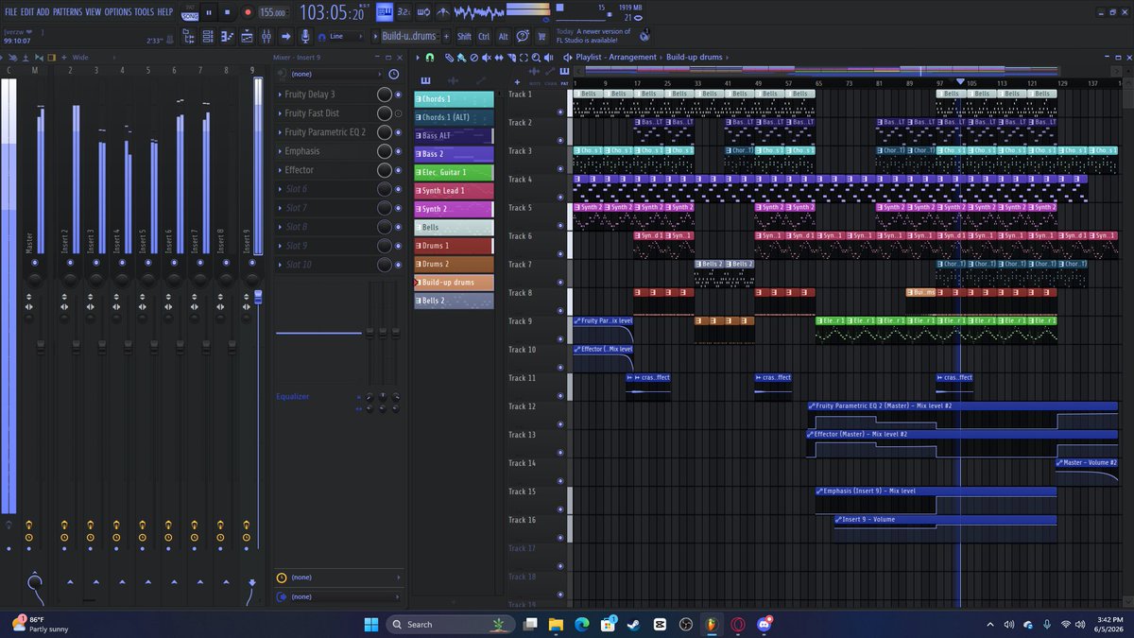Open the FILE menu
Image resolution: width=1134 pixels, height=638 pixels.
[11, 12]
